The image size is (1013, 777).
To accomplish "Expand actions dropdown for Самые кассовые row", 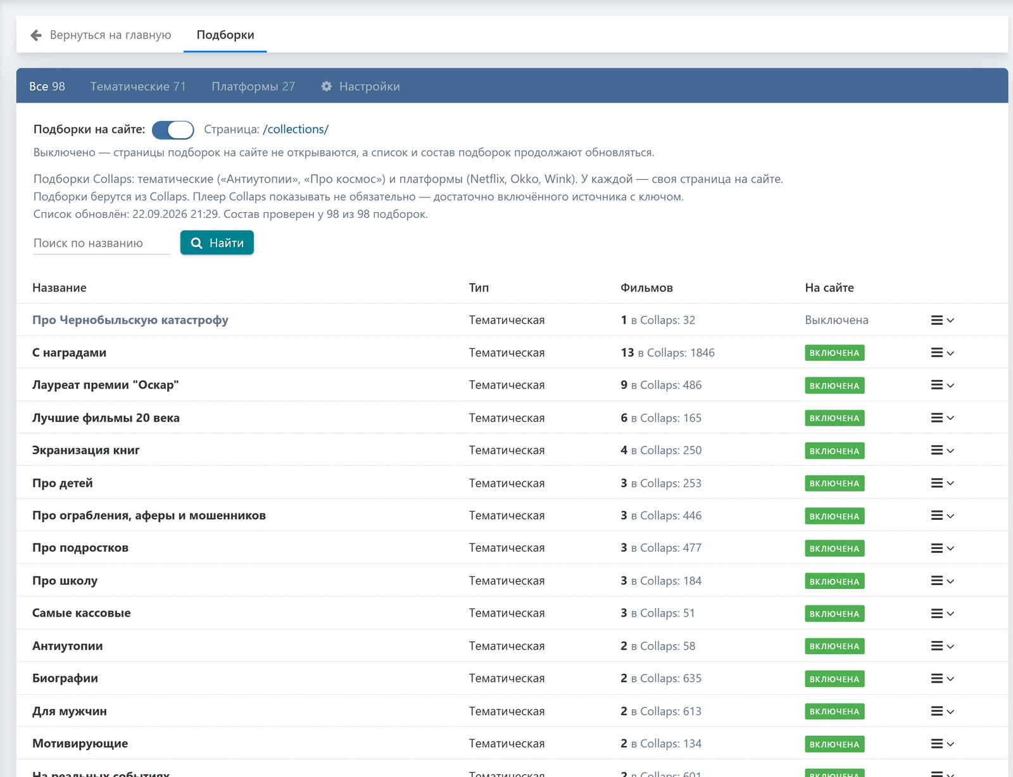I will 942,614.
